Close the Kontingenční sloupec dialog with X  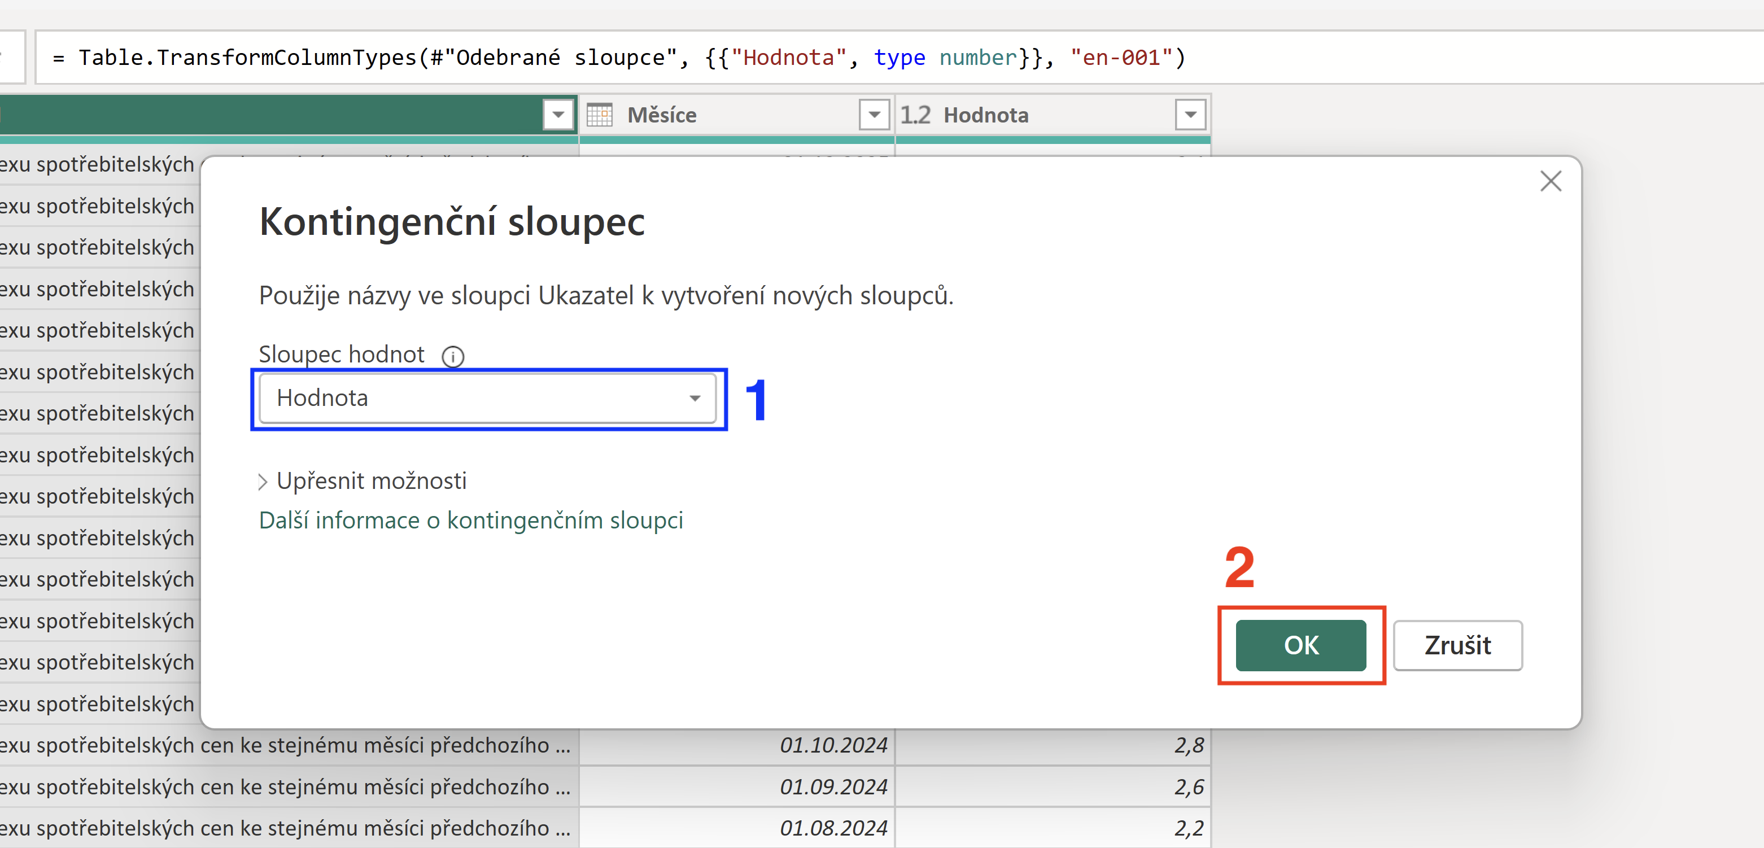(x=1551, y=181)
